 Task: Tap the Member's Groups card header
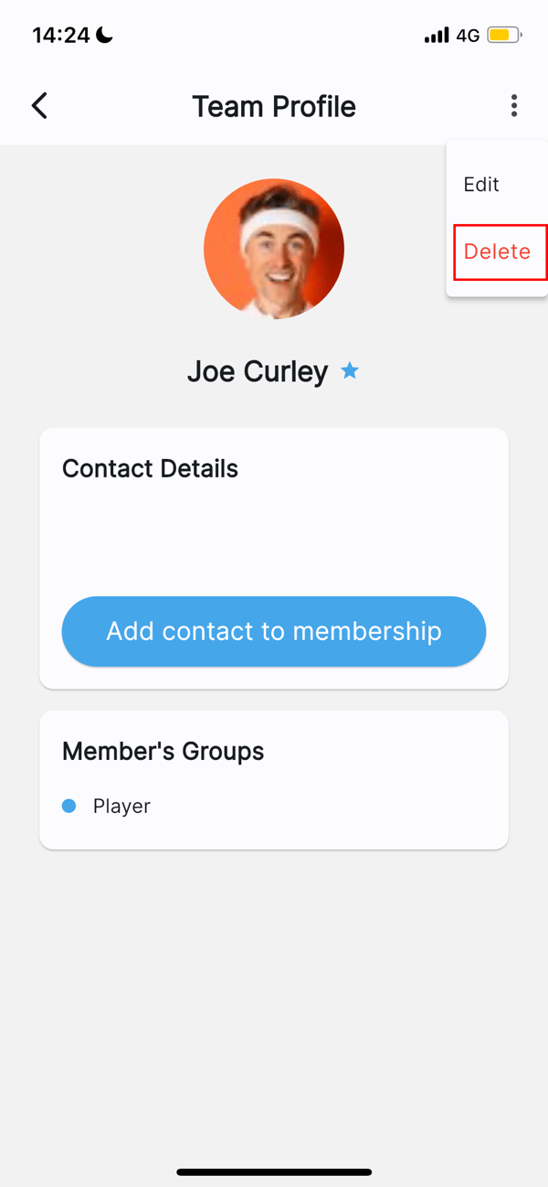pos(163,750)
